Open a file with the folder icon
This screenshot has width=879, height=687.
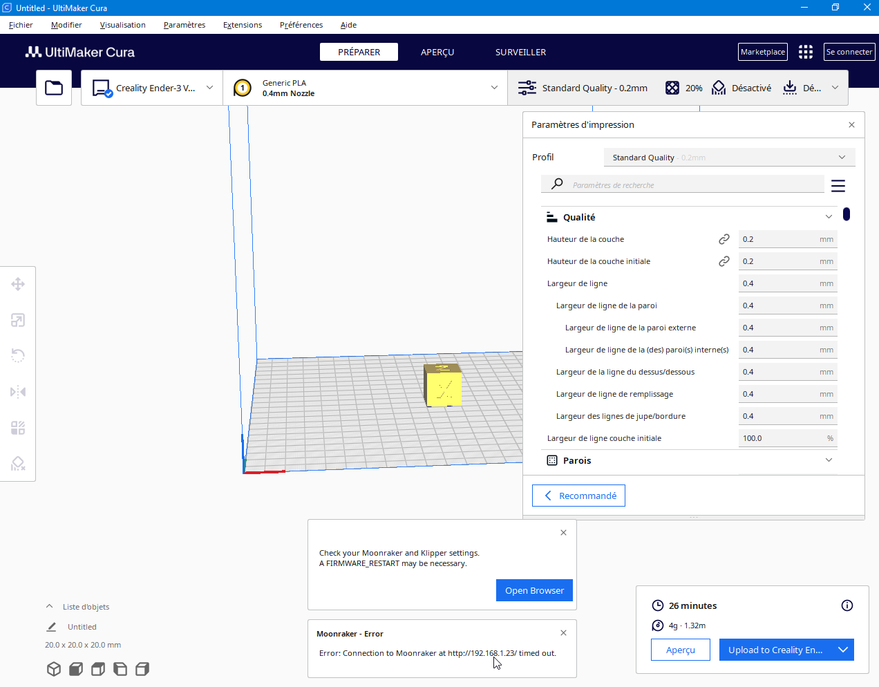coord(54,88)
